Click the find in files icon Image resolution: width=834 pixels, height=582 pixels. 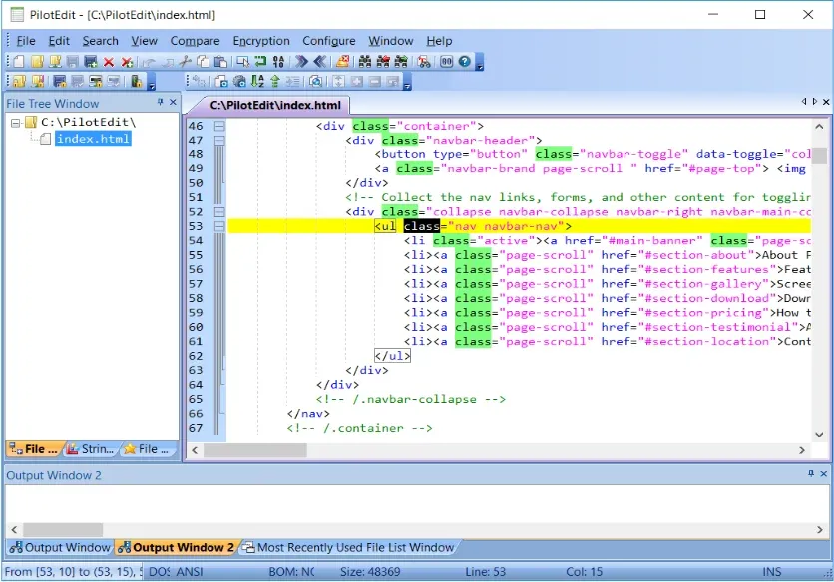pos(424,62)
